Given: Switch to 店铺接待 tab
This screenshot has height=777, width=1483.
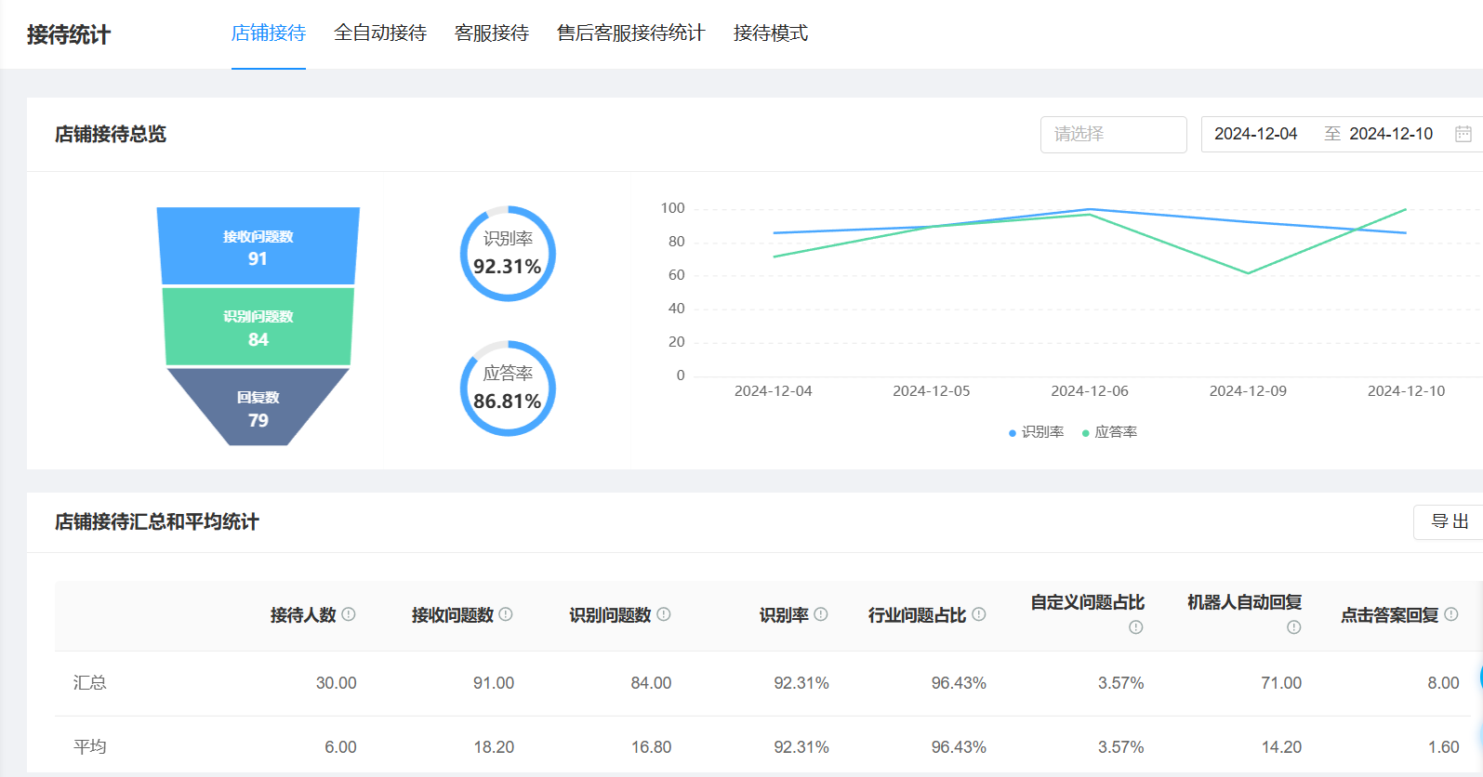Looking at the screenshot, I should (x=269, y=33).
